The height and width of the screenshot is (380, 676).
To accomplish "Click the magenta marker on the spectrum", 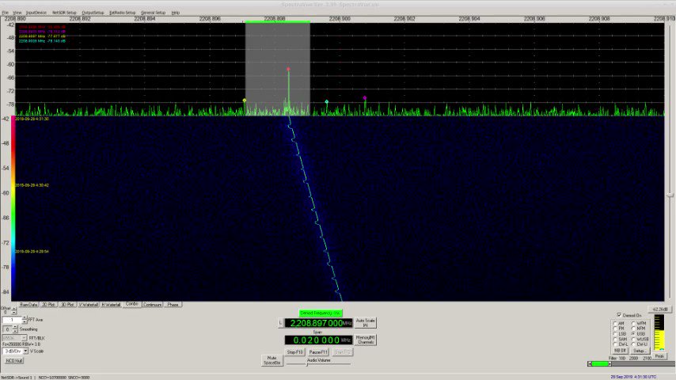I will click(365, 98).
